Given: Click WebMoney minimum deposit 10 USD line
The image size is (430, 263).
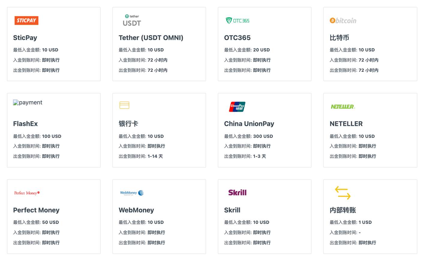Looking at the screenshot, I should (141, 222).
